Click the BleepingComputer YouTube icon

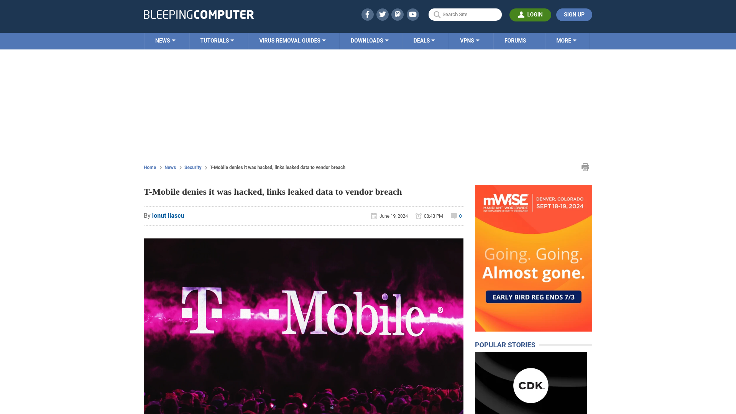tap(413, 14)
